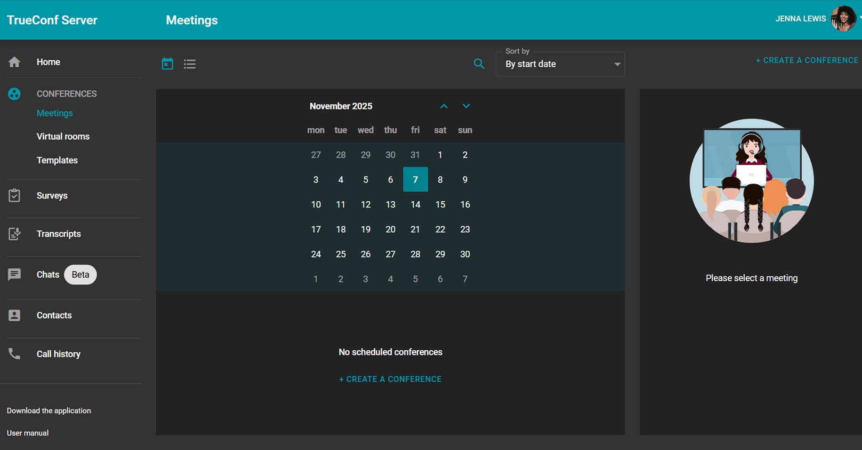Click the Home house icon
862x450 pixels.
(14, 62)
